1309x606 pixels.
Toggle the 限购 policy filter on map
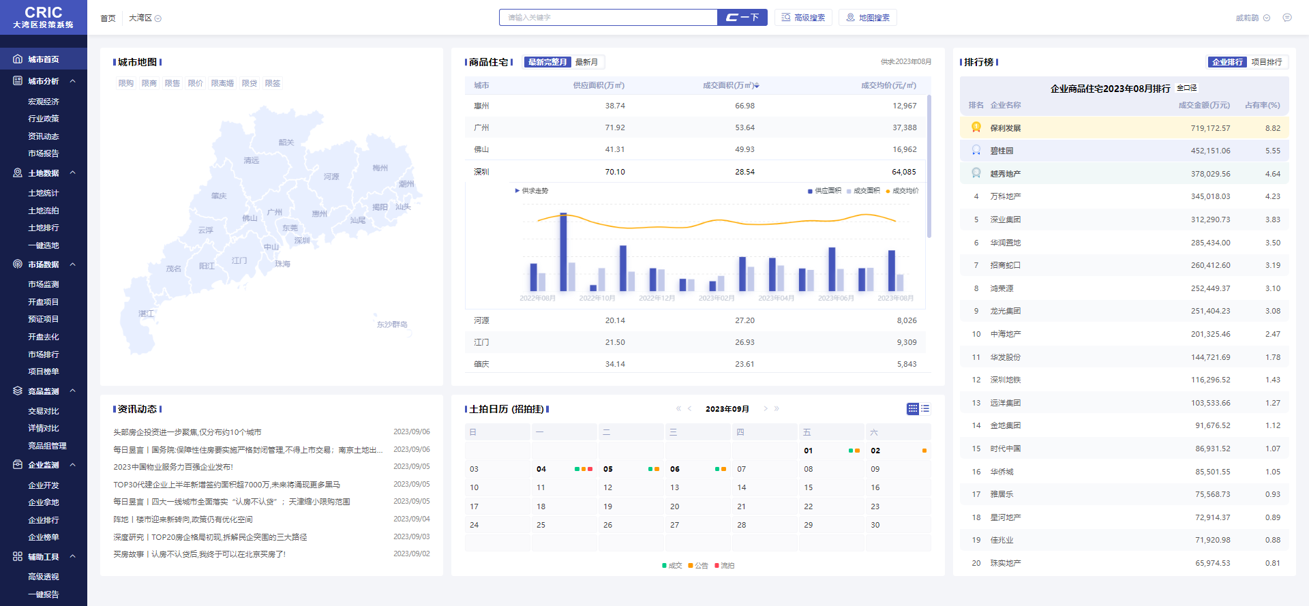tap(126, 83)
